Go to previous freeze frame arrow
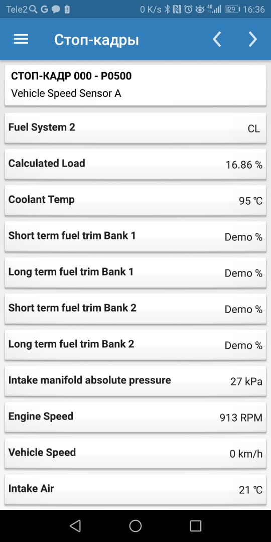Image resolution: width=271 pixels, height=542 pixels. tap(217, 40)
